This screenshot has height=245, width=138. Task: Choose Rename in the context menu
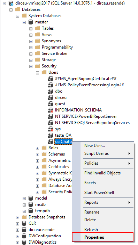coord(103,212)
